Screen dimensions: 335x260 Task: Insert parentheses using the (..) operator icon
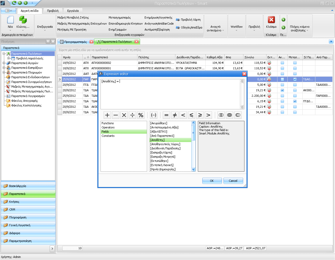pyautogui.click(x=153, y=115)
